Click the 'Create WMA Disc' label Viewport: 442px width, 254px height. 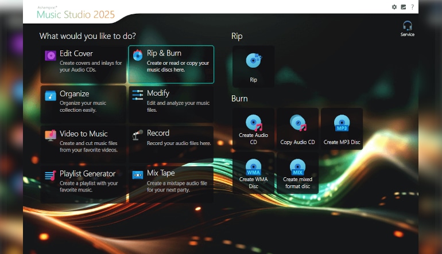(253, 183)
